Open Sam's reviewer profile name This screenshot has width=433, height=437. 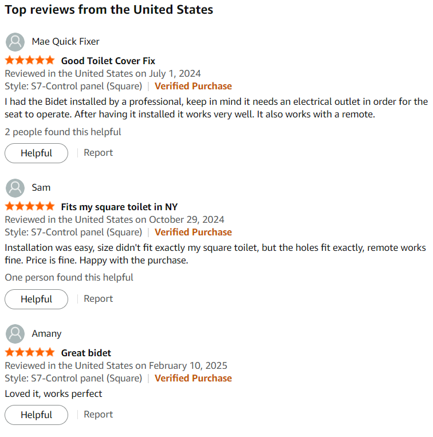click(x=41, y=188)
